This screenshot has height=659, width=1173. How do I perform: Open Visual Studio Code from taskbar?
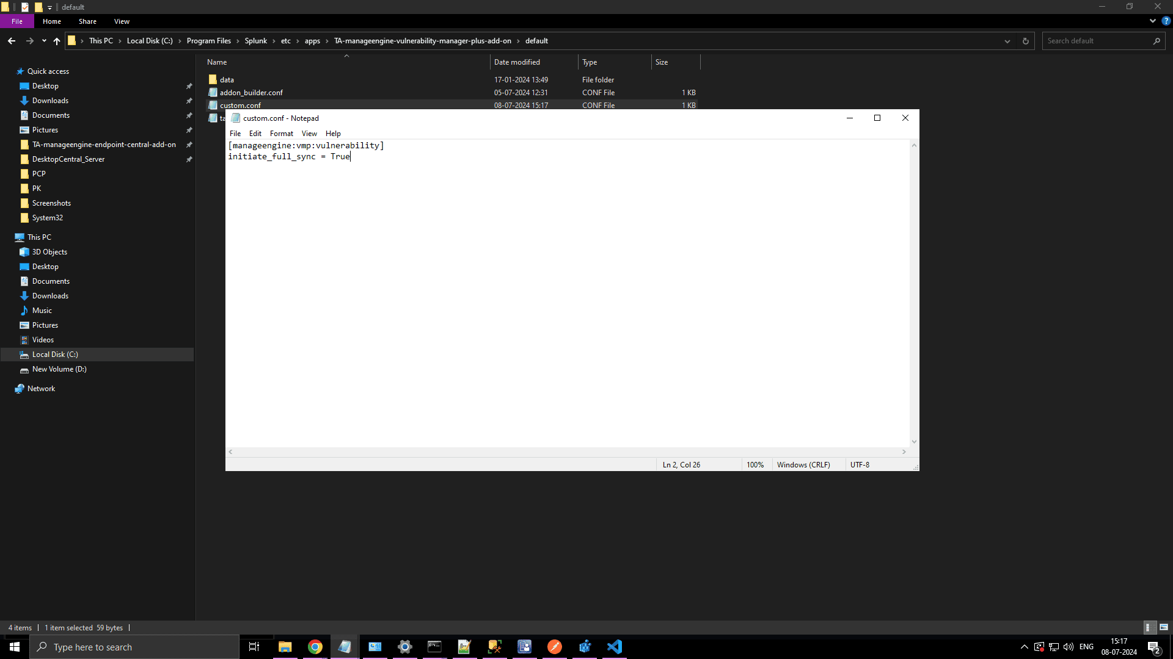coord(615,647)
